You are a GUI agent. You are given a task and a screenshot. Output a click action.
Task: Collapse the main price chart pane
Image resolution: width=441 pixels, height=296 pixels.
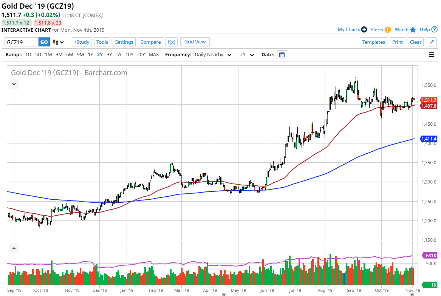pyautogui.click(x=14, y=84)
